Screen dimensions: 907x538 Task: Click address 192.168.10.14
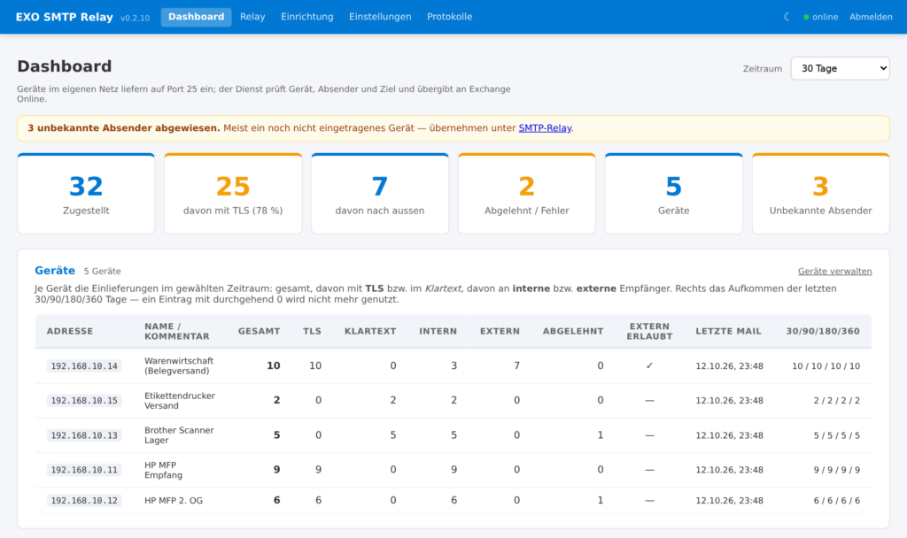(84, 365)
